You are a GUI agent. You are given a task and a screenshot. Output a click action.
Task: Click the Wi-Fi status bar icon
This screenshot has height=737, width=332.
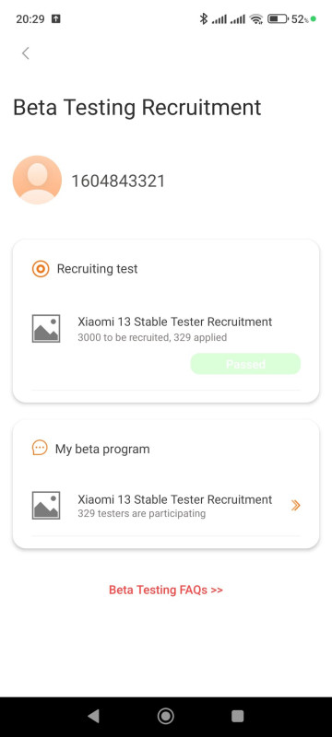pos(256,19)
